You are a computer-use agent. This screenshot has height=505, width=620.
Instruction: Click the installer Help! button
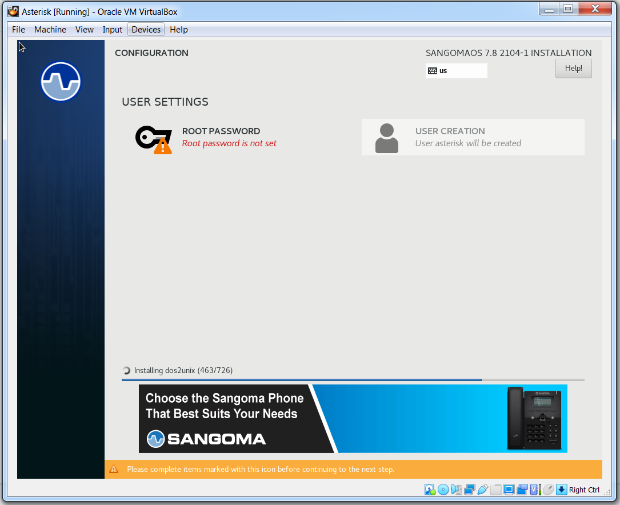[x=573, y=69]
